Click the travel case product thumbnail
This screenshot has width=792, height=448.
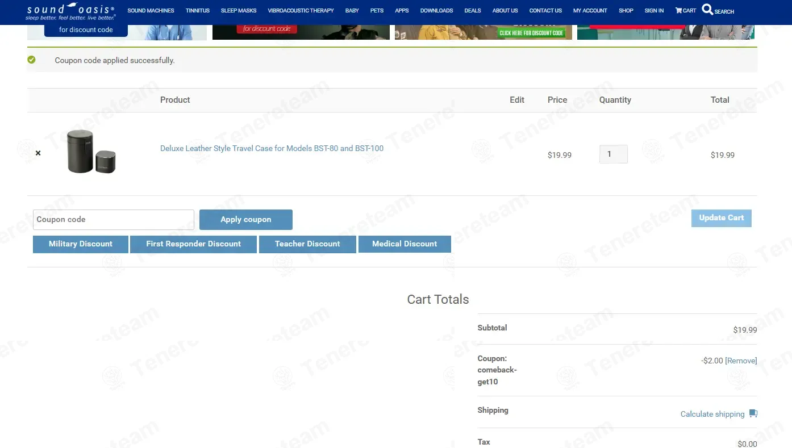pos(91,152)
